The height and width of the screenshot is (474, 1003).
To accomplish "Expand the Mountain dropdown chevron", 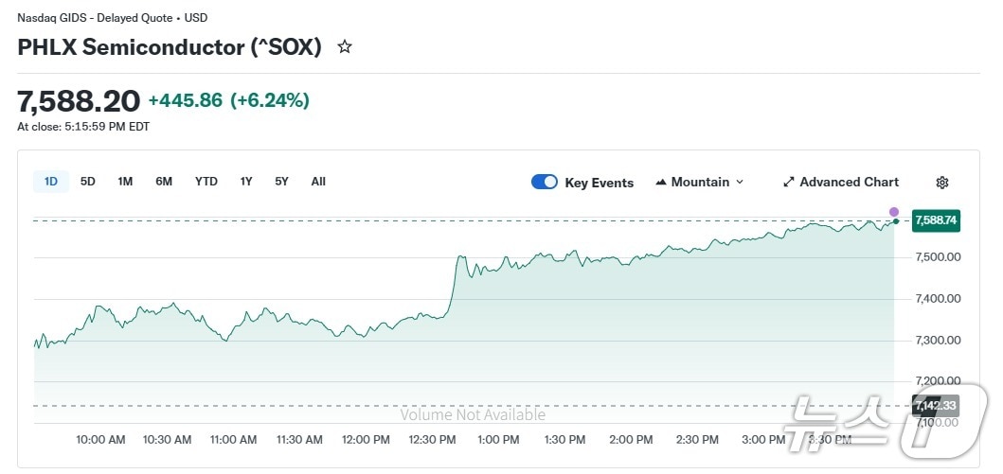I will (740, 183).
